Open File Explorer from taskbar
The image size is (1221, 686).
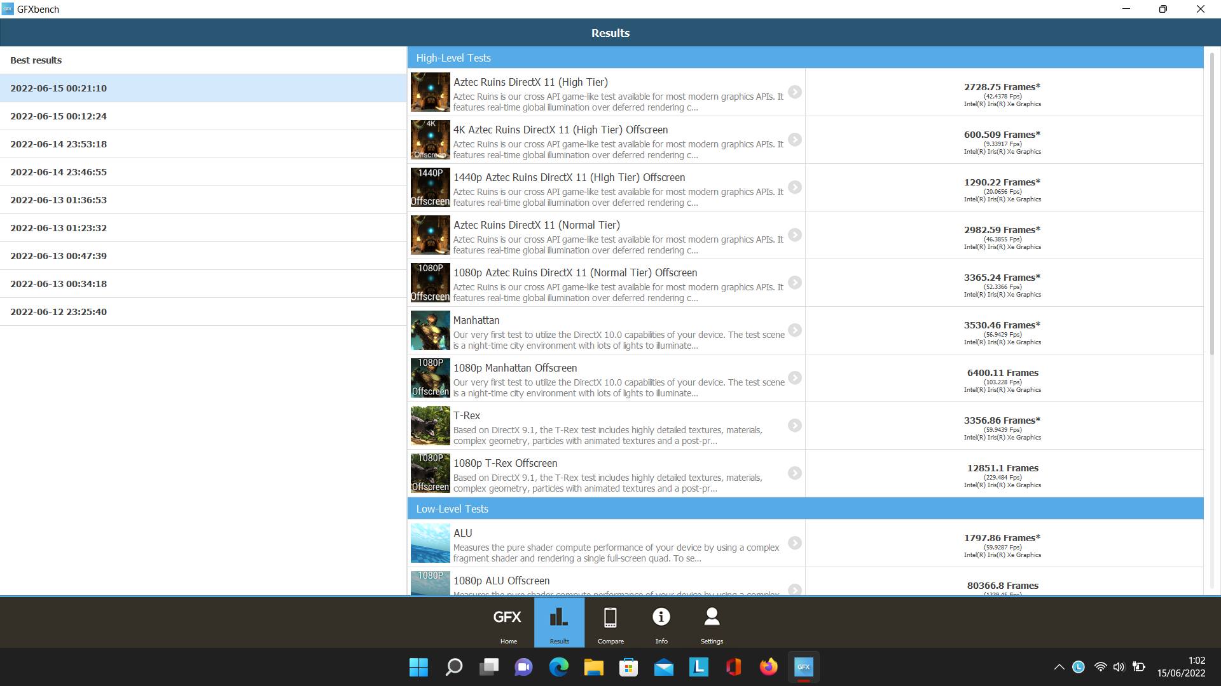(x=593, y=667)
